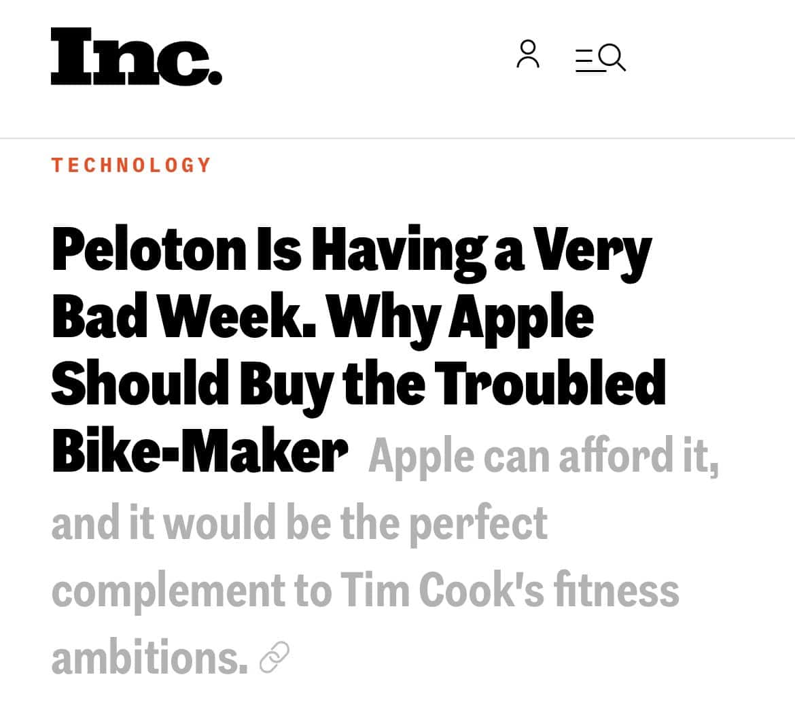This screenshot has height=711, width=795.
Task: Click 'and it would be the perfect' text
Action: pyautogui.click(x=299, y=523)
